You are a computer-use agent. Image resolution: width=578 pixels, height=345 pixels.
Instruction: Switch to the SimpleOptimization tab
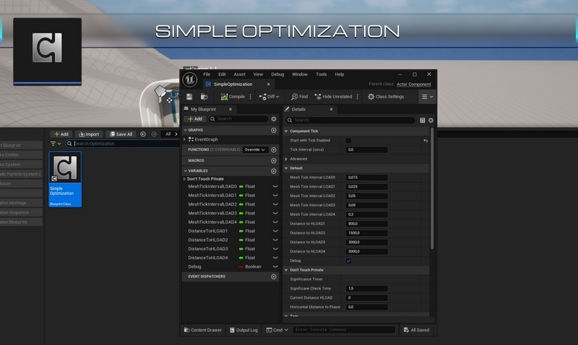(x=233, y=84)
